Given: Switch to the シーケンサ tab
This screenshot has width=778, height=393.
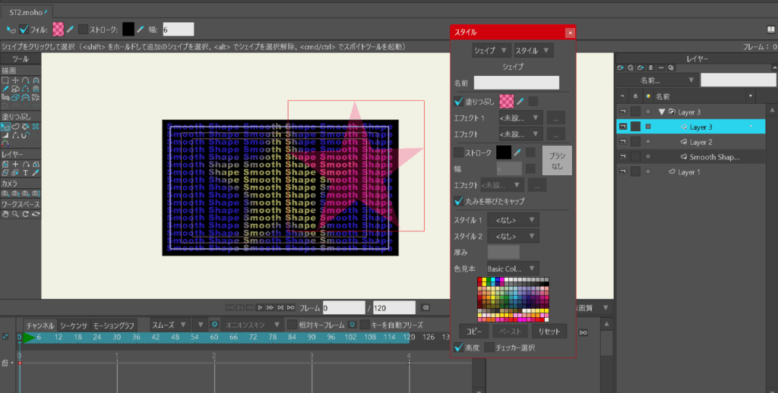Looking at the screenshot, I should click(74, 325).
